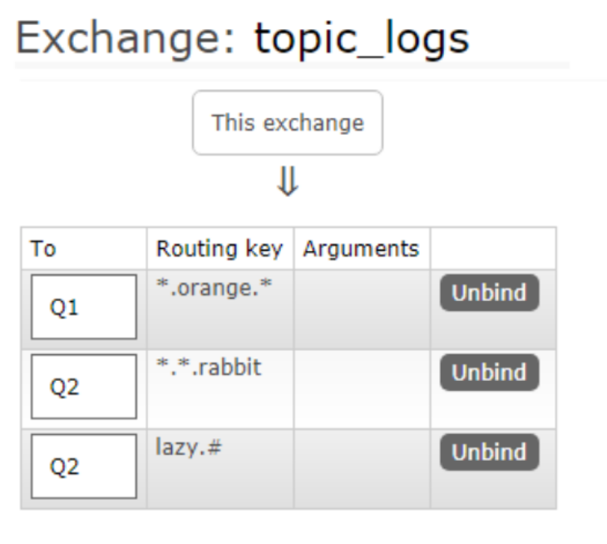The width and height of the screenshot is (607, 544).
Task: Click the Routing key column header
Action: click(220, 249)
